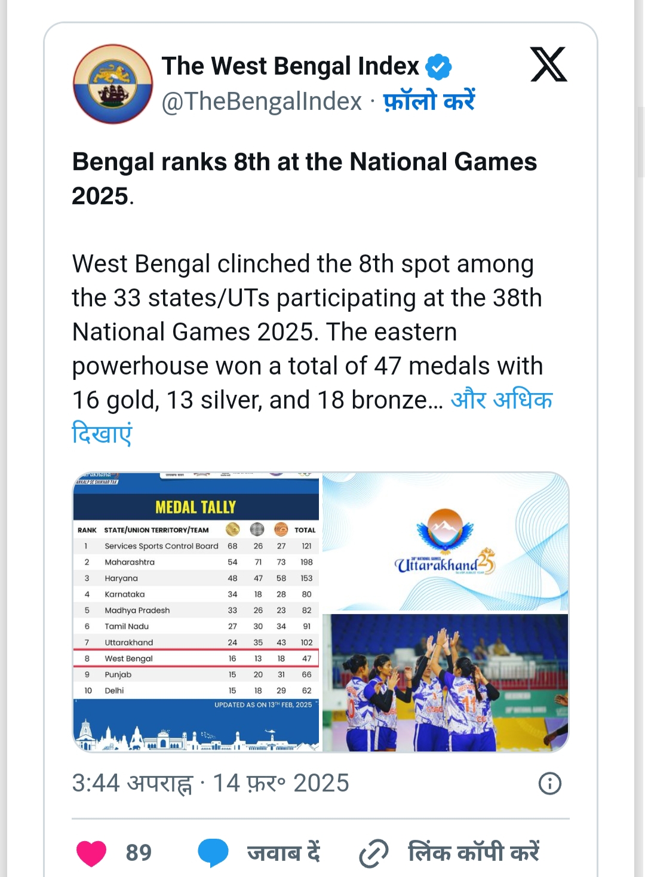Open the Uttarakhand 25 logo image
The image size is (645, 877).
[x=446, y=541]
